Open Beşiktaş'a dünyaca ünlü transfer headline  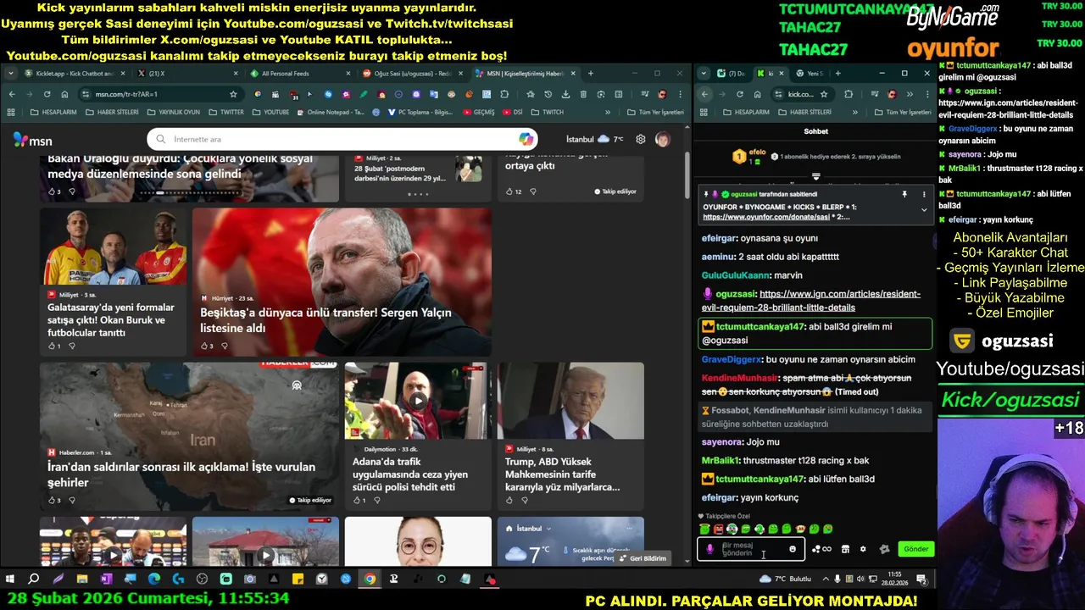pos(325,320)
